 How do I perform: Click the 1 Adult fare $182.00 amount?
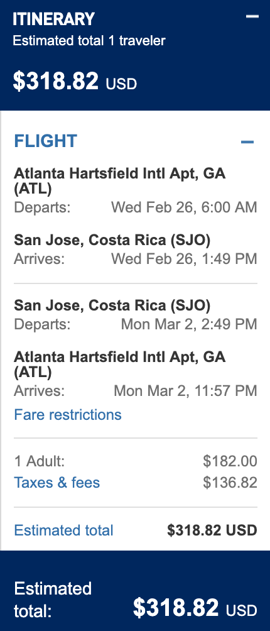click(x=230, y=461)
